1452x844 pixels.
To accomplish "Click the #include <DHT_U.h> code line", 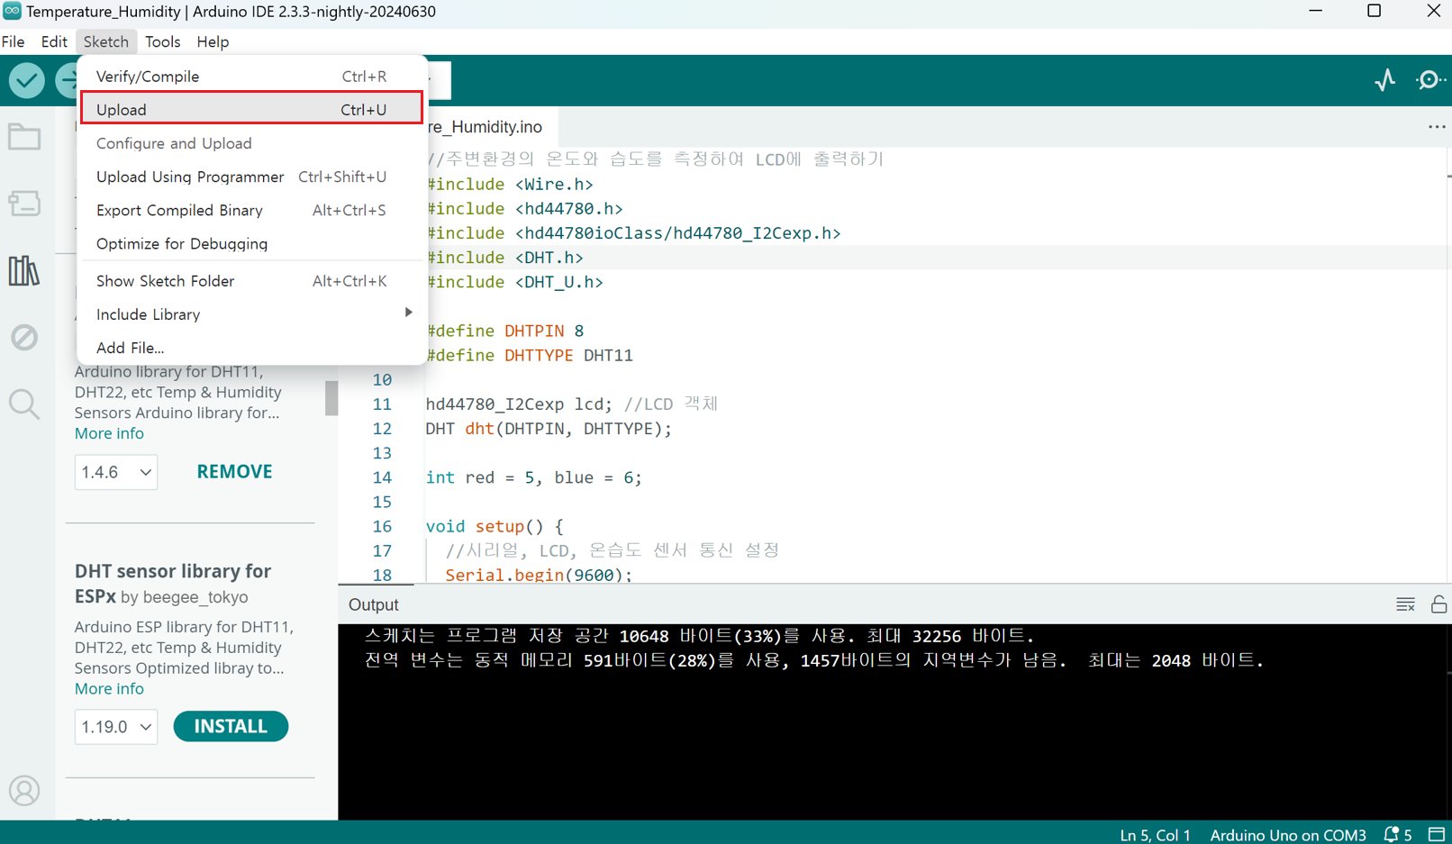I will tap(514, 282).
